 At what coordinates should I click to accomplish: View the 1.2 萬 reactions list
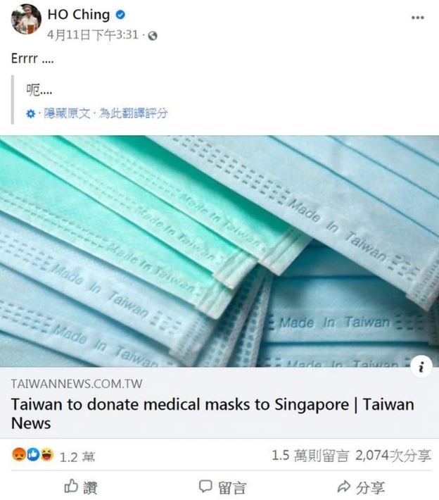(x=77, y=457)
